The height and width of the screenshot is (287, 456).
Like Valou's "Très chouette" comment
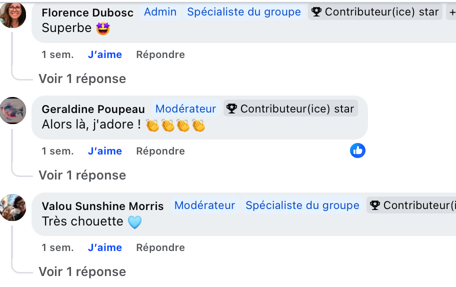(105, 247)
